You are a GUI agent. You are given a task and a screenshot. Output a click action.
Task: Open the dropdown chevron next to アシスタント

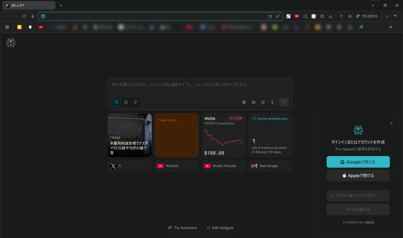coord(387,16)
